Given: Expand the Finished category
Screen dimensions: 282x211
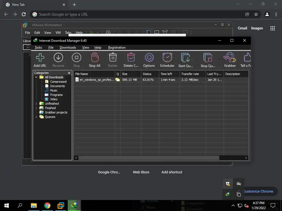Looking at the screenshot, I should point(36,108).
